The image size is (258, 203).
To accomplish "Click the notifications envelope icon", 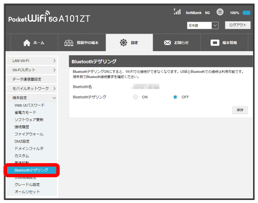I will tap(167, 43).
